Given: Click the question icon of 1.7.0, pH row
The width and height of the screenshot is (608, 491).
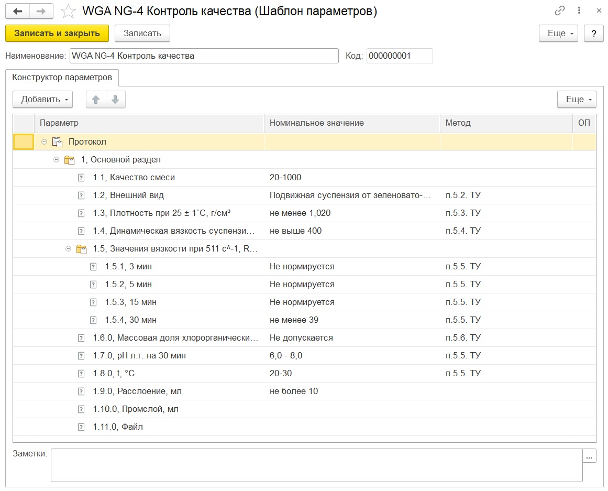Looking at the screenshot, I should coord(81,356).
